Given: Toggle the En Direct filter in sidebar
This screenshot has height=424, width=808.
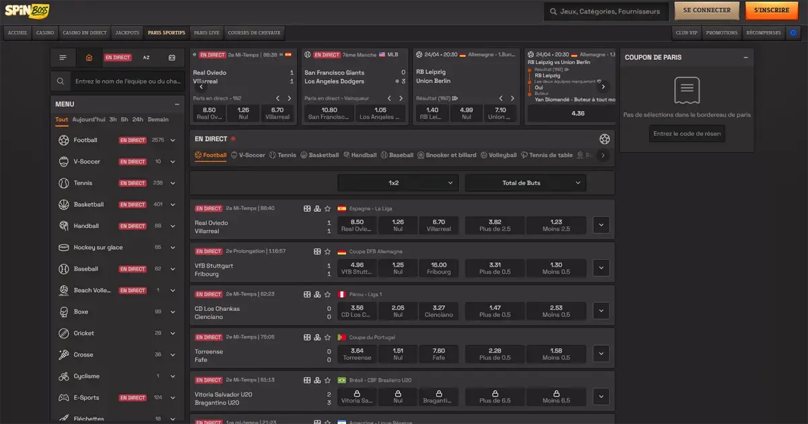Looking at the screenshot, I should click(x=117, y=58).
